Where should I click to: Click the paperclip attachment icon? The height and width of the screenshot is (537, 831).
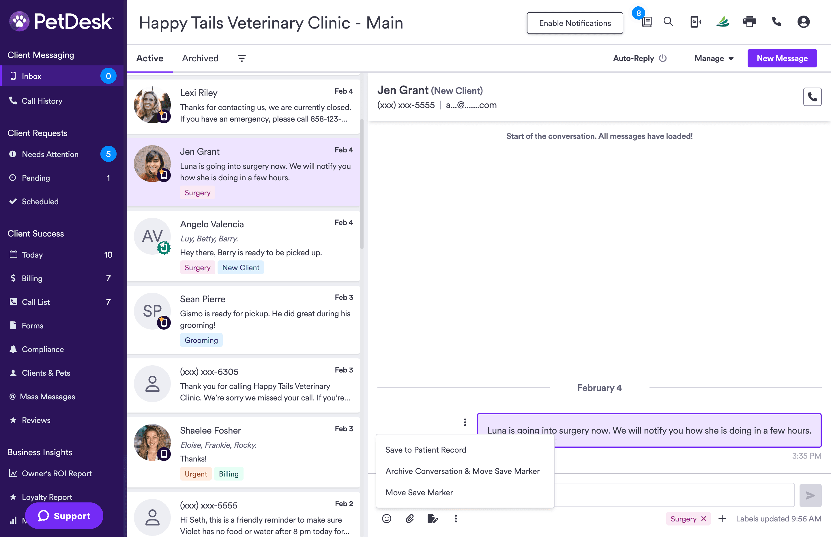tap(409, 519)
